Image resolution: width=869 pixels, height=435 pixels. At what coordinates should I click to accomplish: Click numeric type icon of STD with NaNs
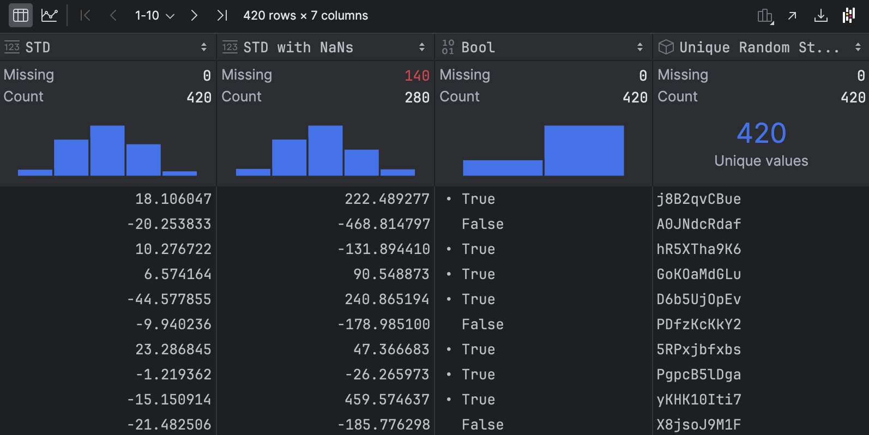point(230,47)
